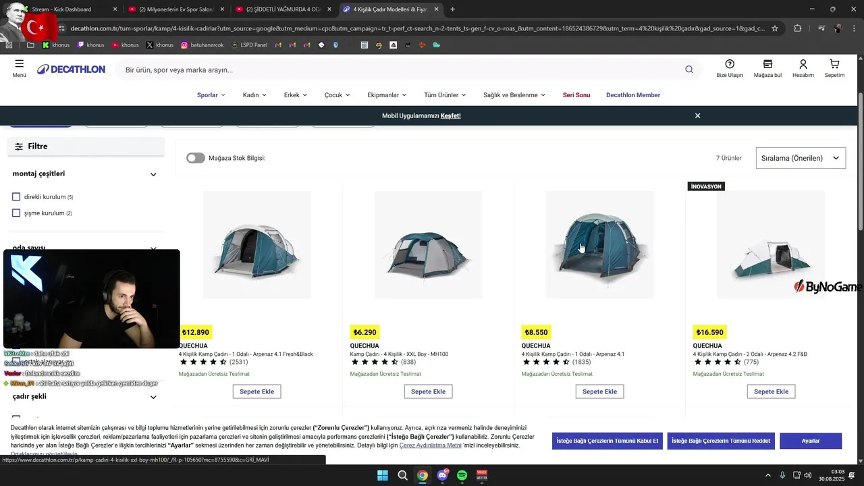Open the Sporlar navigation menu

[211, 95]
